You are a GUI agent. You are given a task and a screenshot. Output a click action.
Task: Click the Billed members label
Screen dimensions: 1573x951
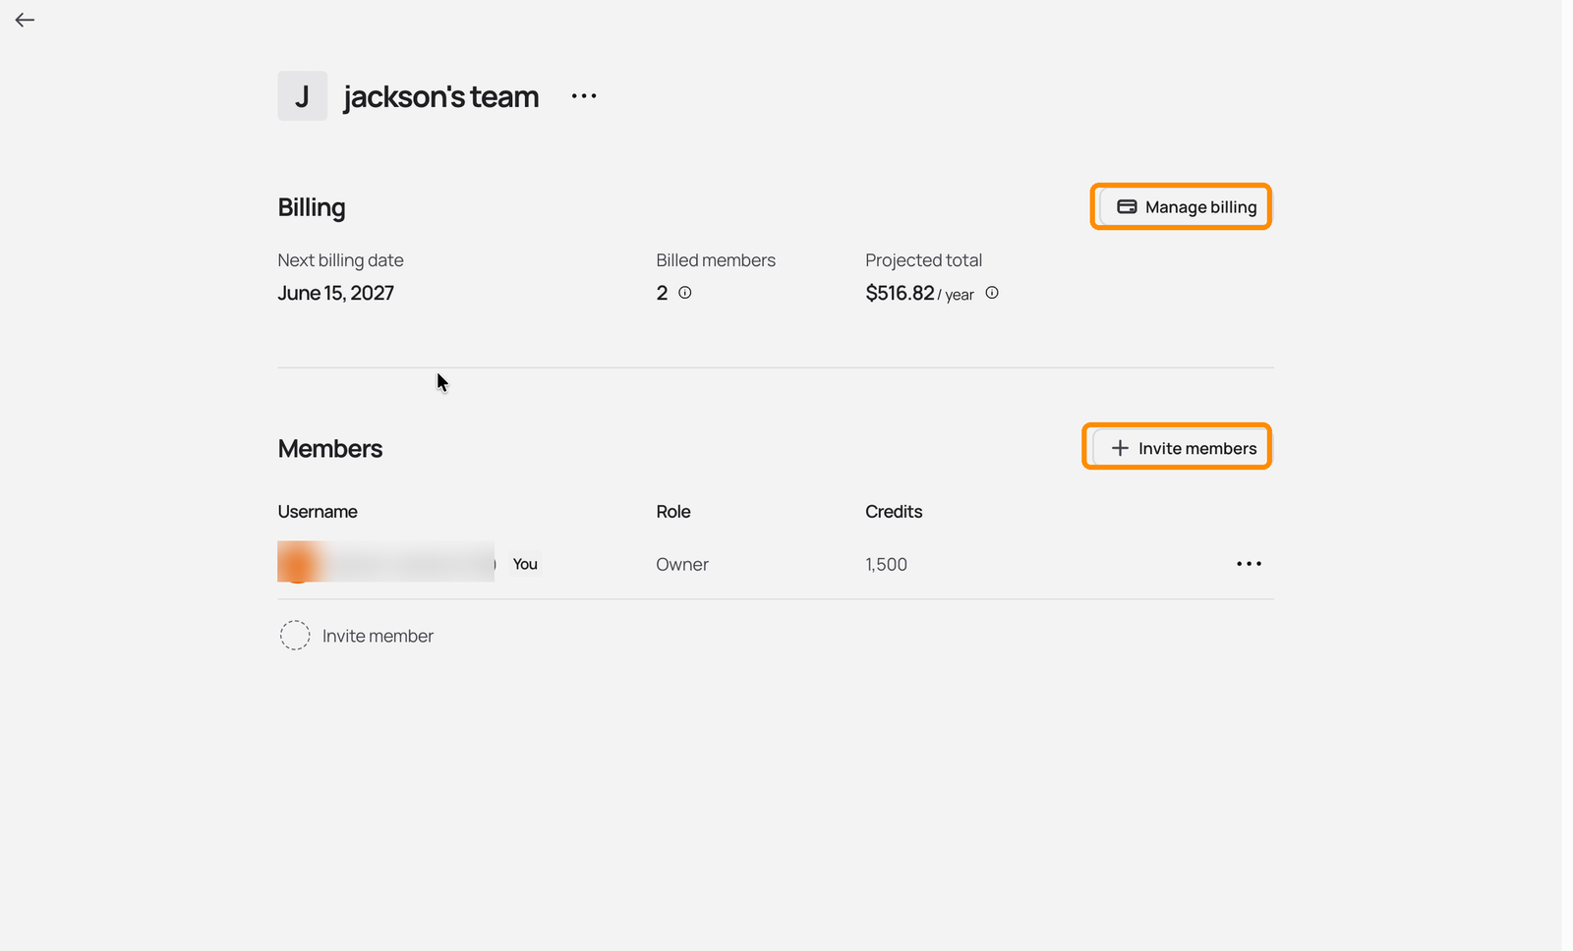point(716,260)
